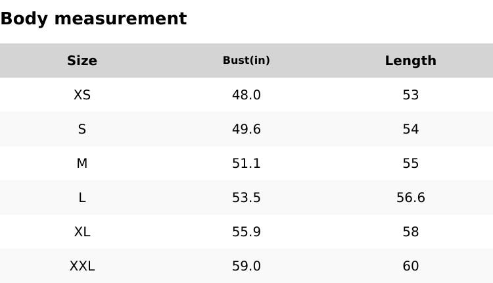Select length value 60
This screenshot has height=283, width=493.
411,266
